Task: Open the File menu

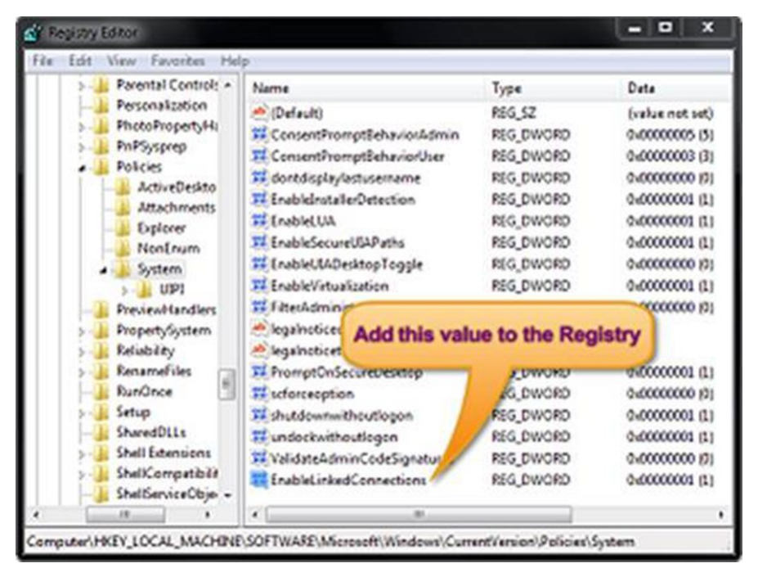Action: tap(43, 61)
